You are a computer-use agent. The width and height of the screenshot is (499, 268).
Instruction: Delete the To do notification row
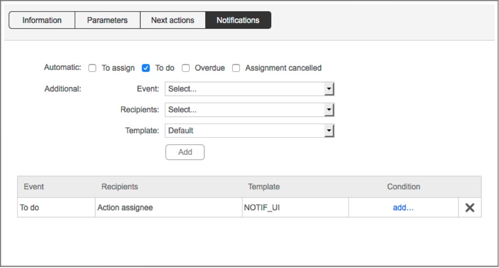tap(470, 207)
